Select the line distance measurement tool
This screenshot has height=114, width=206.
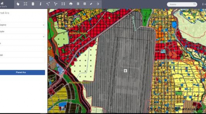pos(48,4)
